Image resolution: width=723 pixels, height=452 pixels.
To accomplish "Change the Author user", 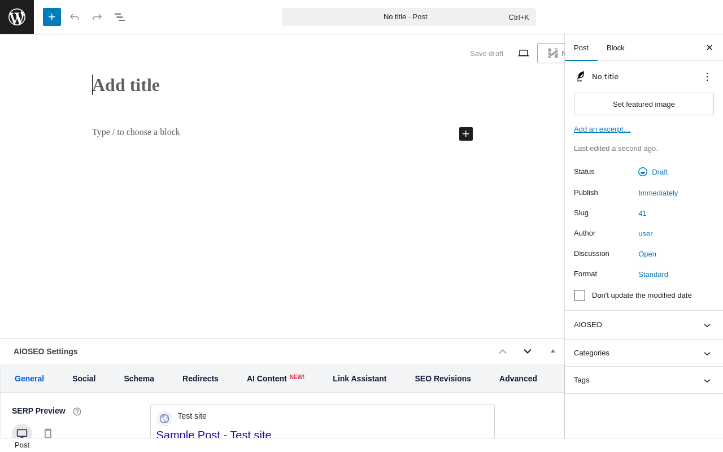I will coord(646,234).
